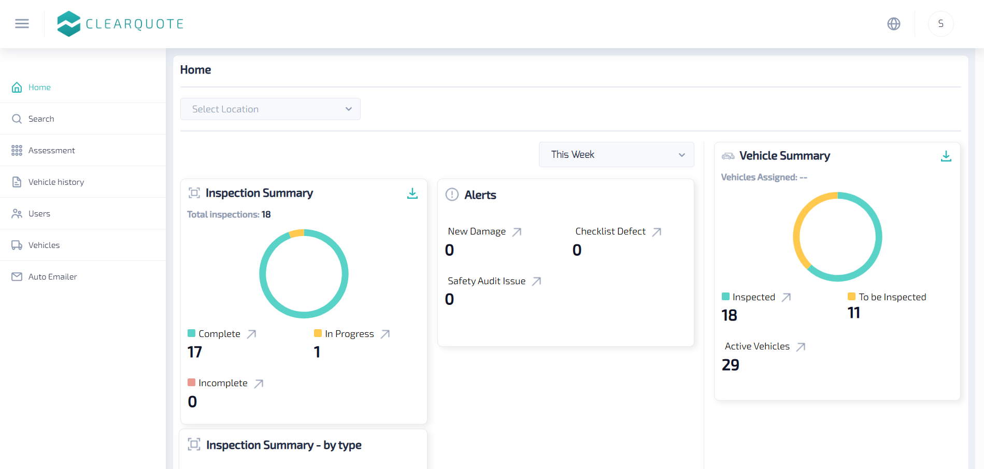The image size is (984, 469).
Task: Open the user profile avatar
Action: coord(940,24)
